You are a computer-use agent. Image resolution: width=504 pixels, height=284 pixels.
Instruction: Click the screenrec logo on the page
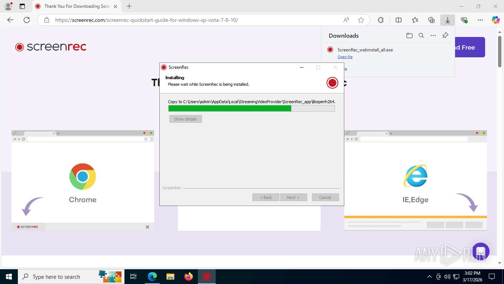click(51, 47)
